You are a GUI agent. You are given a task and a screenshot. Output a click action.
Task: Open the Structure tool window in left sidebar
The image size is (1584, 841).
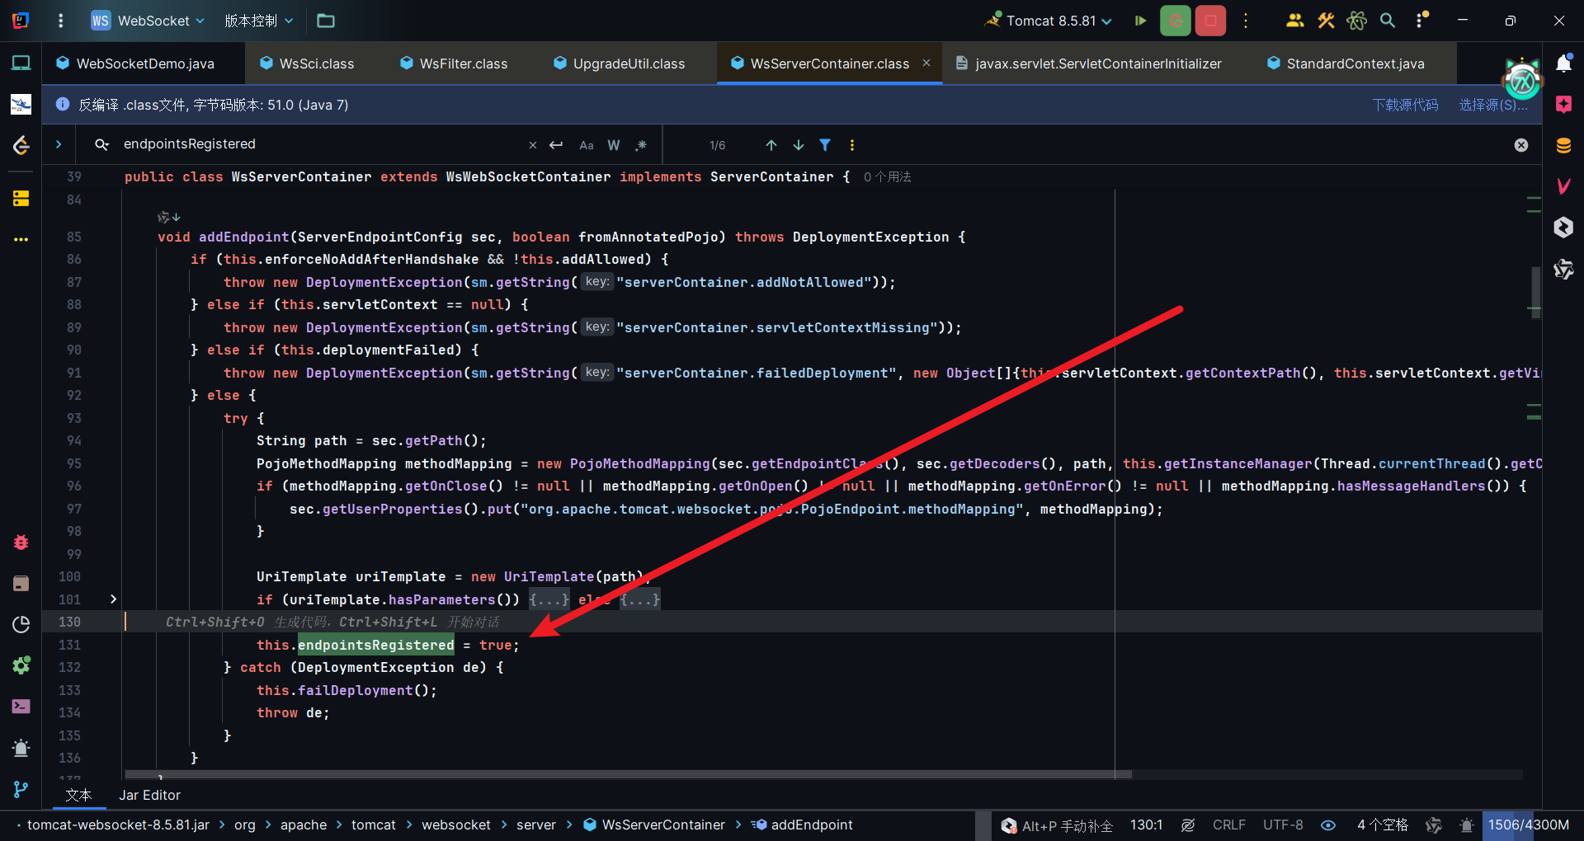click(21, 199)
